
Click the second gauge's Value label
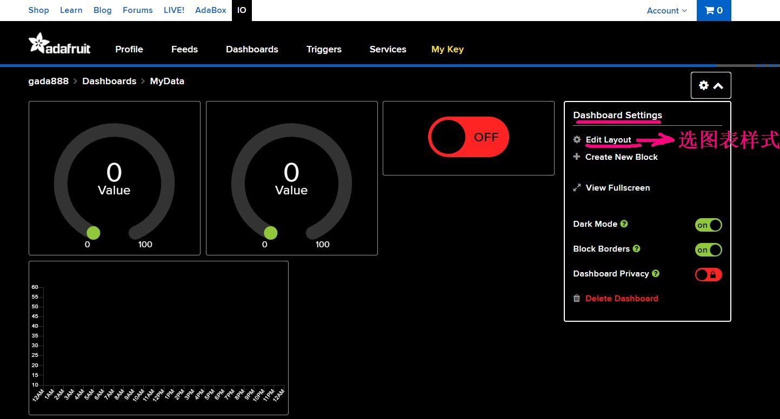coord(291,191)
